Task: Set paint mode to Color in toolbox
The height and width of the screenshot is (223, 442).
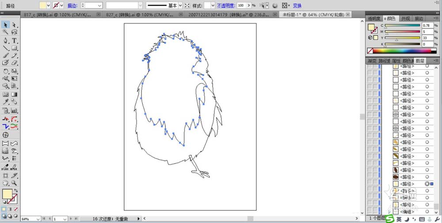Action: 4,209
